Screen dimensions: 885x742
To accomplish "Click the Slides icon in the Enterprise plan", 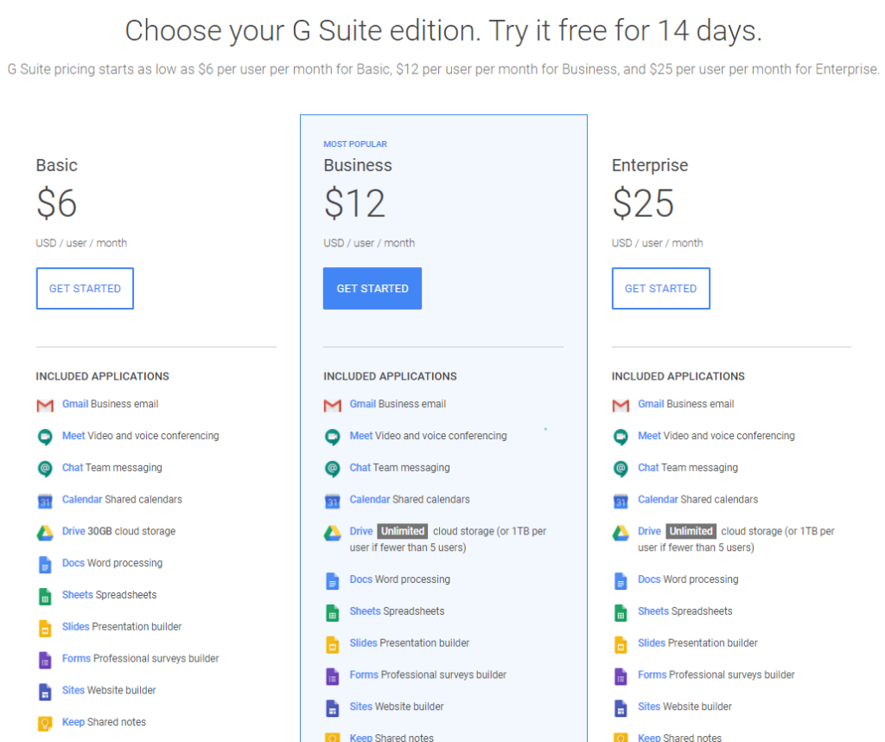I will [x=621, y=644].
